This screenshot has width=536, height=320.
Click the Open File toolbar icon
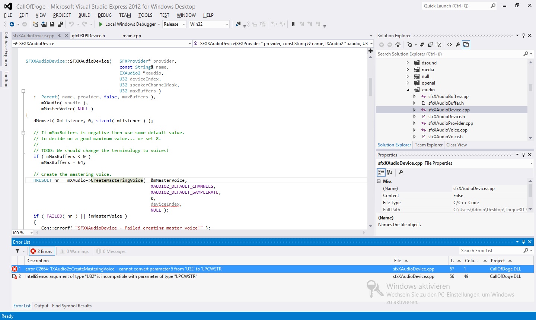pos(44,24)
